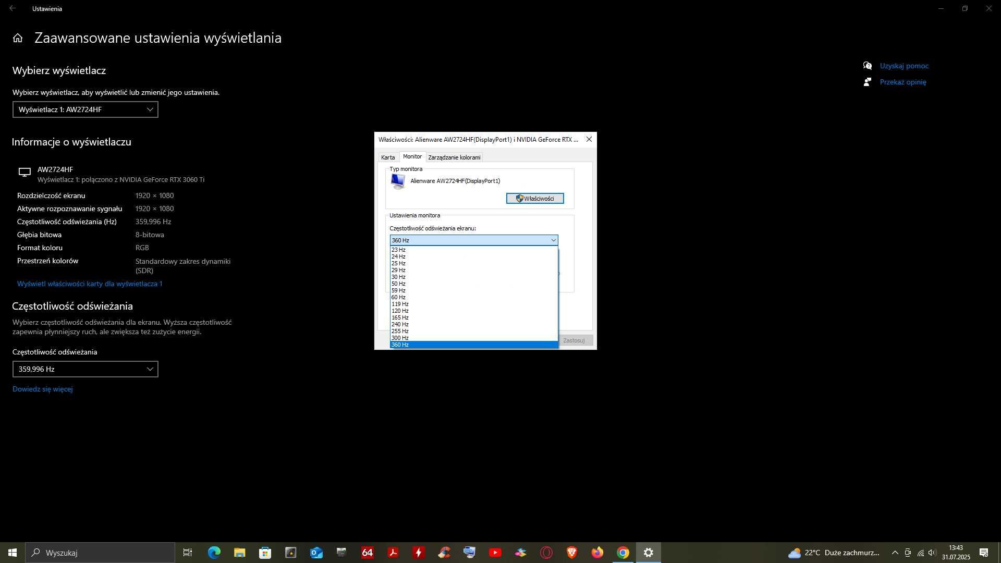Choose the highlighted 360 Hz list entry
Image resolution: width=1001 pixels, height=563 pixels.
pos(474,345)
